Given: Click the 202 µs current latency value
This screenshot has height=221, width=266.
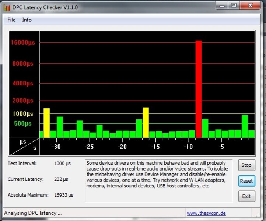Looking at the screenshot, I should click(61, 179).
